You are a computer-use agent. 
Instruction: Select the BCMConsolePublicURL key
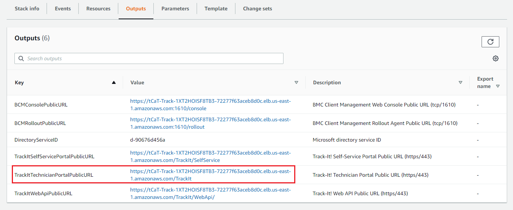(x=41, y=105)
